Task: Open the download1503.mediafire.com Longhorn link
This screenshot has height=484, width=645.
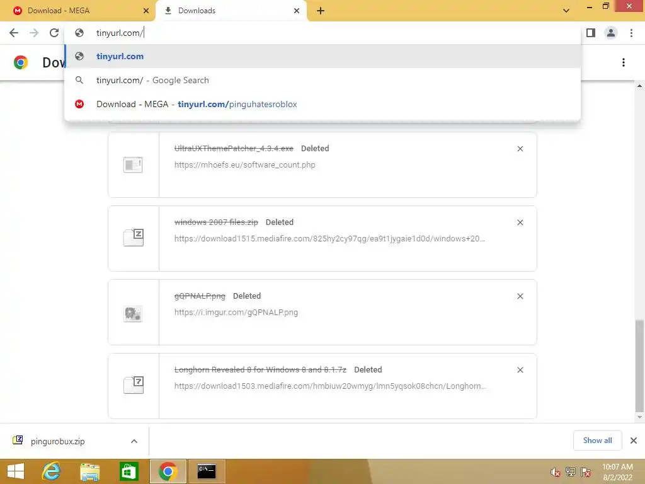Action: (x=330, y=386)
